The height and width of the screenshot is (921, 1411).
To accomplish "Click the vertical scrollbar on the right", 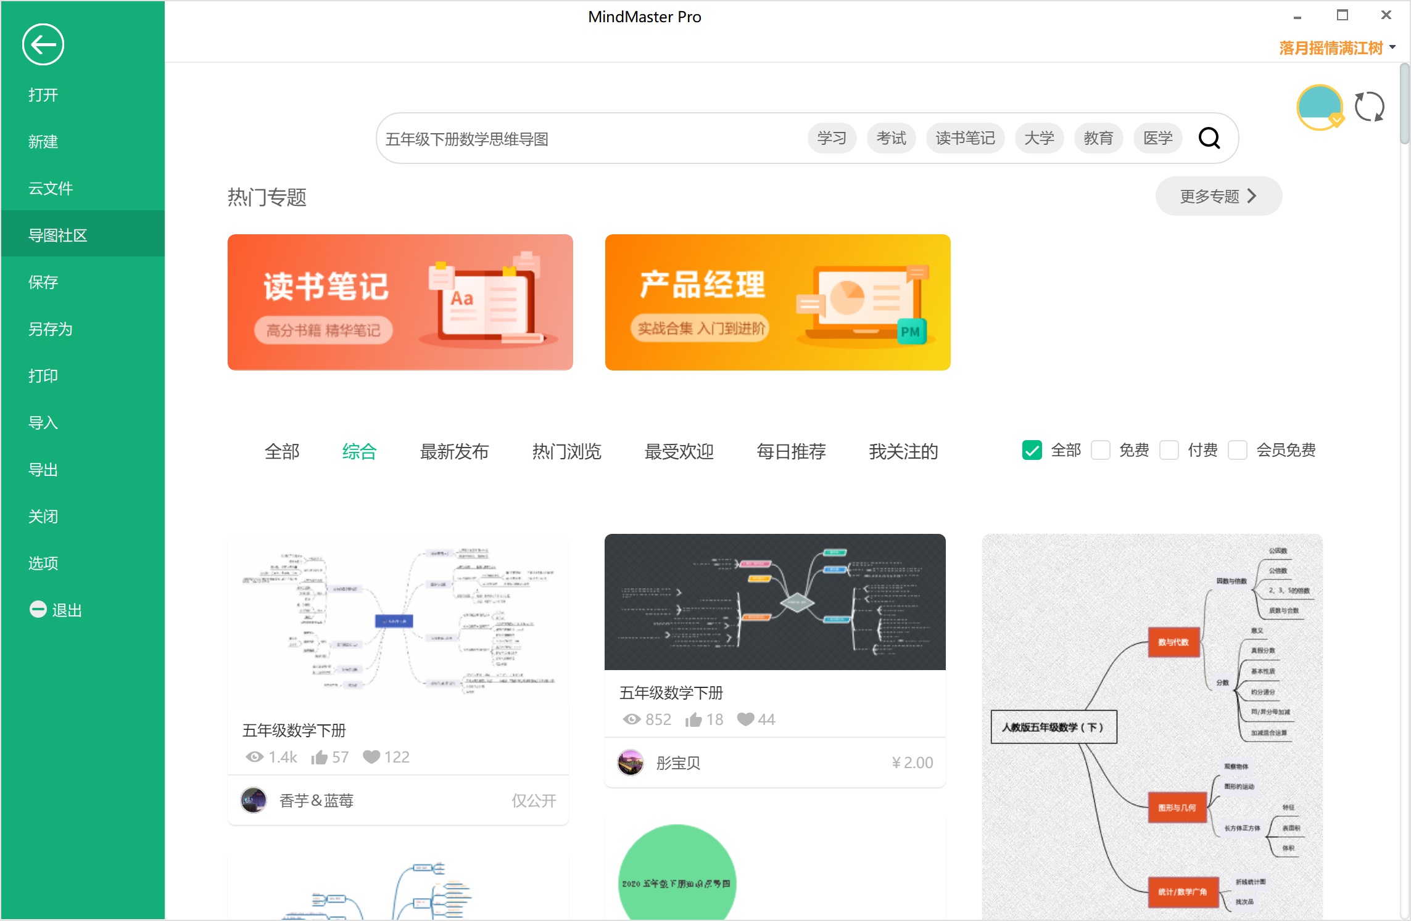I will tap(1405, 105).
